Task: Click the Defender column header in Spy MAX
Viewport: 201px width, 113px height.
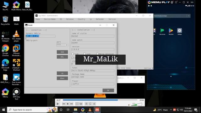Action: 100,19
